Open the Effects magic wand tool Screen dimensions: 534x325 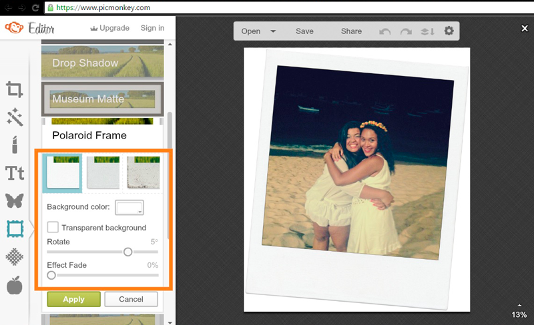(x=15, y=117)
